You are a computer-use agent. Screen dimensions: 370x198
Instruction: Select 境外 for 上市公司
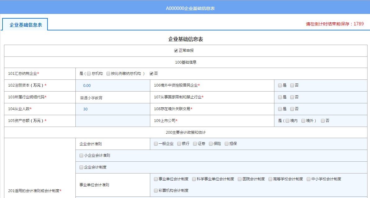303,121
